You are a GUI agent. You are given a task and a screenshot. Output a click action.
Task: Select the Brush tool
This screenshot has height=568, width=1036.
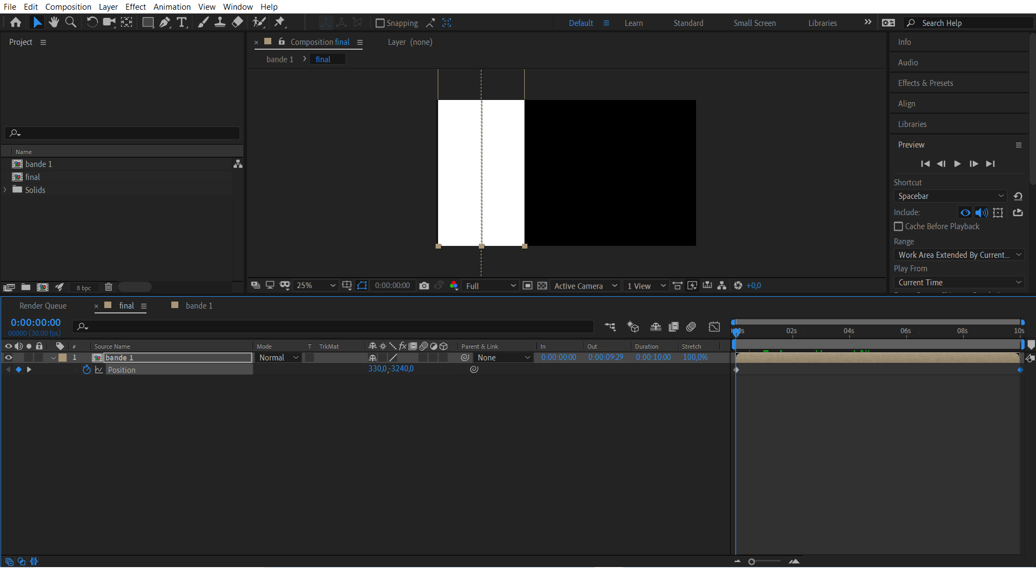(203, 22)
